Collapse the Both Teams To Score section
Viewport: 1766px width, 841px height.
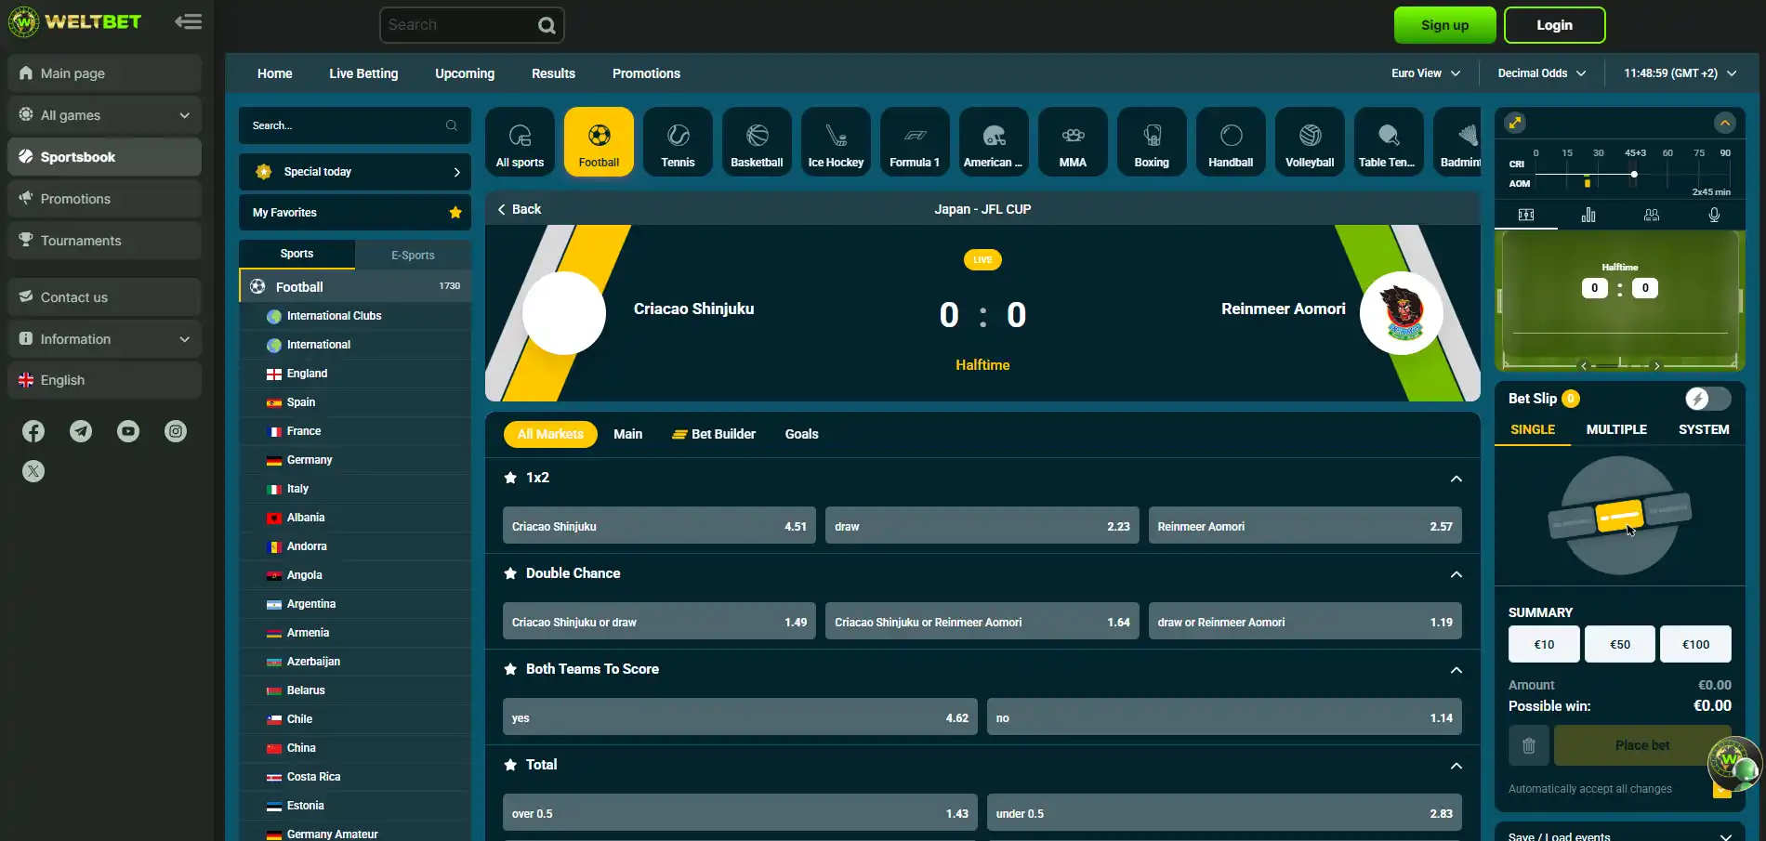click(1456, 670)
